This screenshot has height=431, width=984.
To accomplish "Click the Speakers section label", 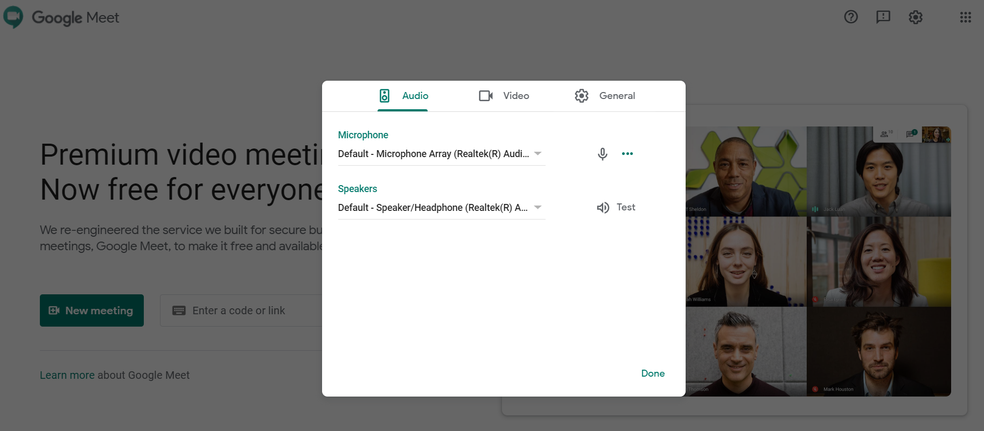I will (358, 189).
